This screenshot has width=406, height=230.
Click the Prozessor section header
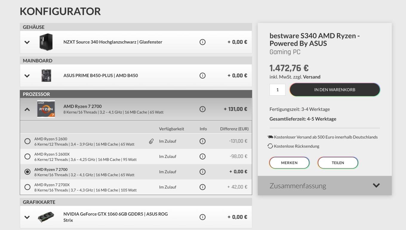(x=136, y=94)
